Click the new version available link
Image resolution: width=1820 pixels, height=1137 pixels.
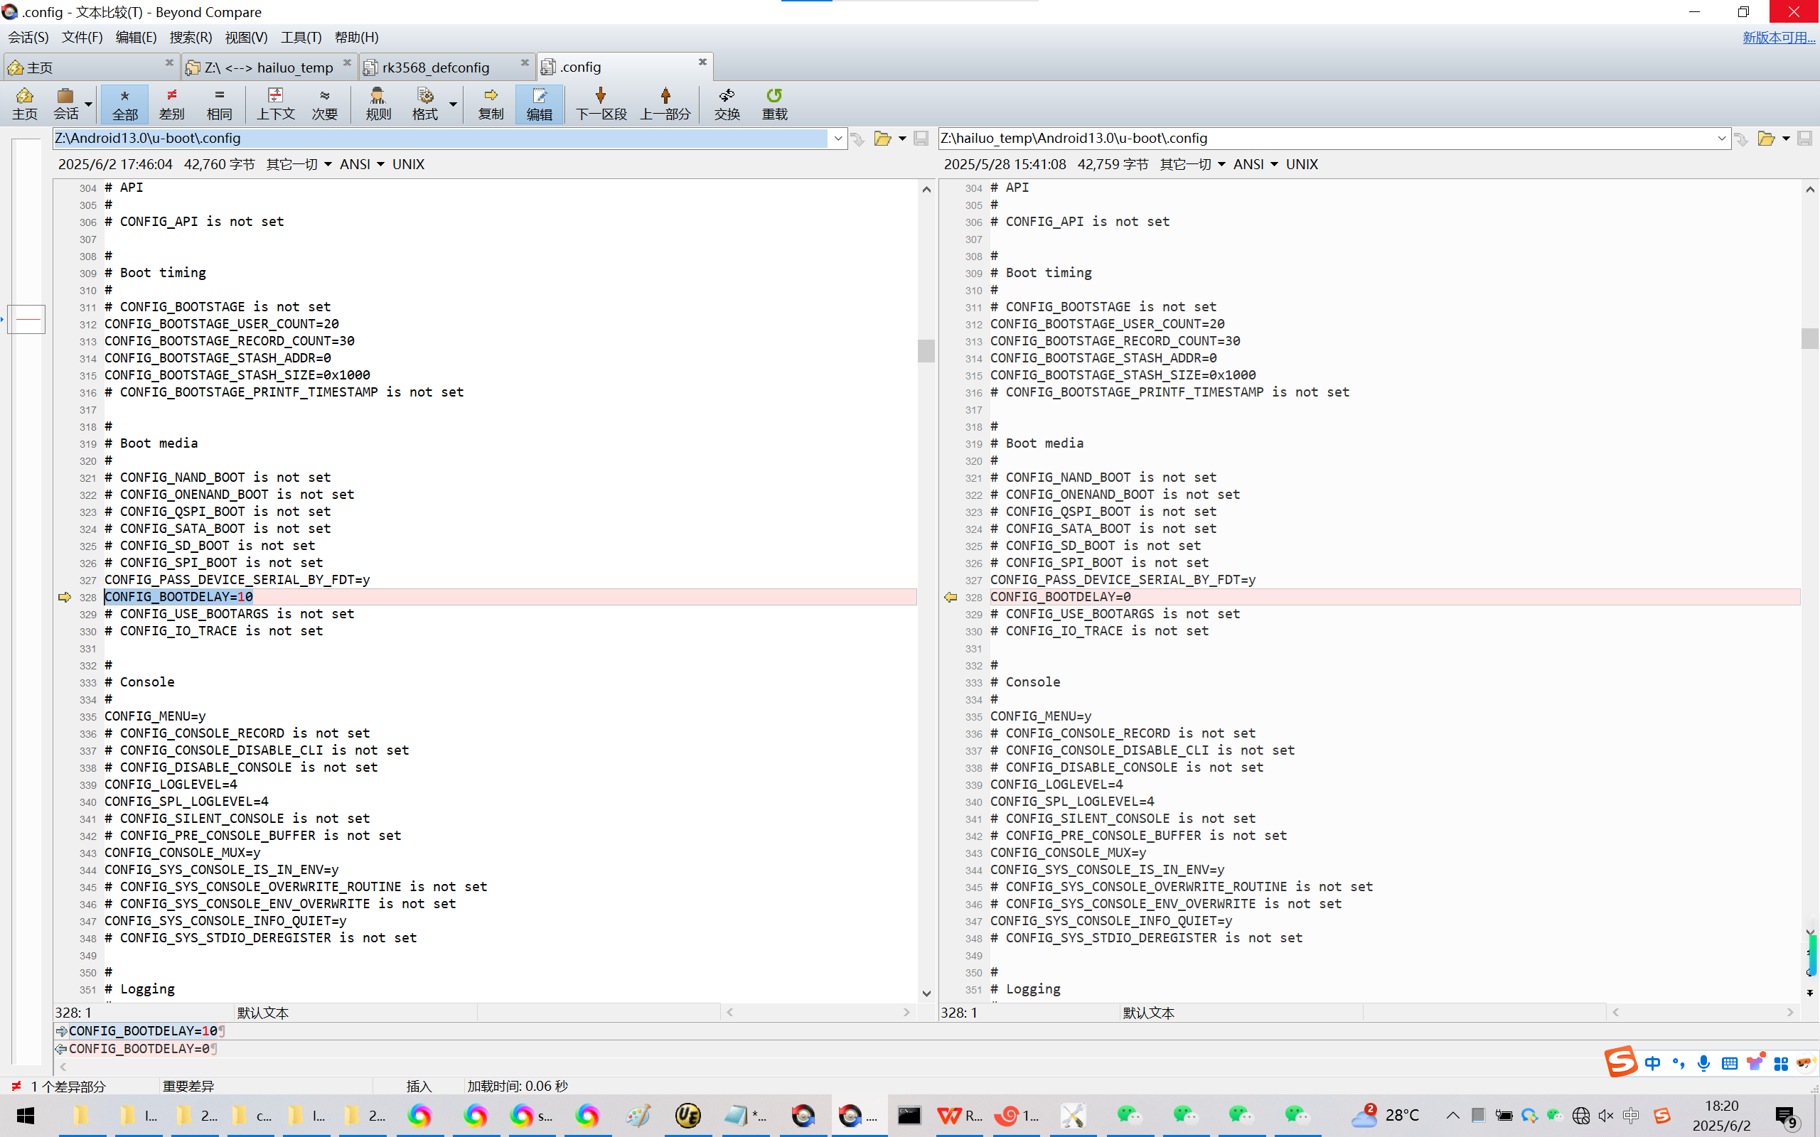point(1778,37)
